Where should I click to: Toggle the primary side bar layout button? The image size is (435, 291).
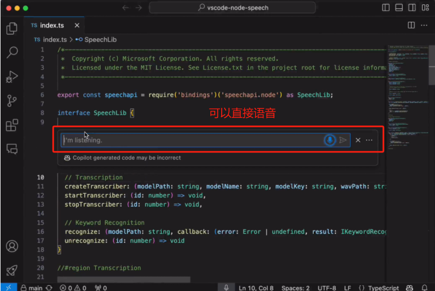386,8
